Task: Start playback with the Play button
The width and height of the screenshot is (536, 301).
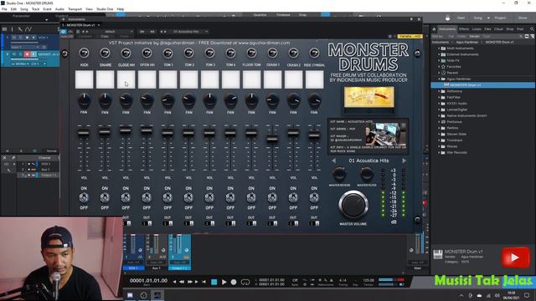Action: click(224, 282)
